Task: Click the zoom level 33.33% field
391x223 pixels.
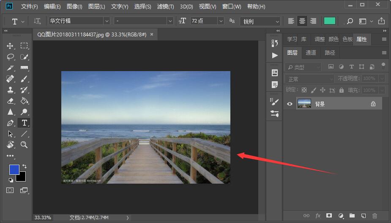Action: pyautogui.click(x=43, y=217)
